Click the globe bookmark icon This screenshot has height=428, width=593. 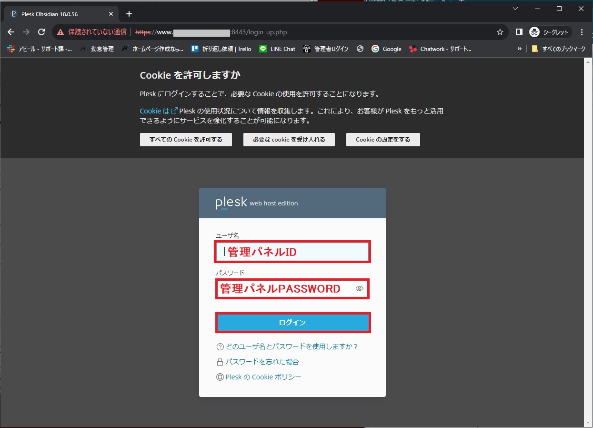[360, 49]
